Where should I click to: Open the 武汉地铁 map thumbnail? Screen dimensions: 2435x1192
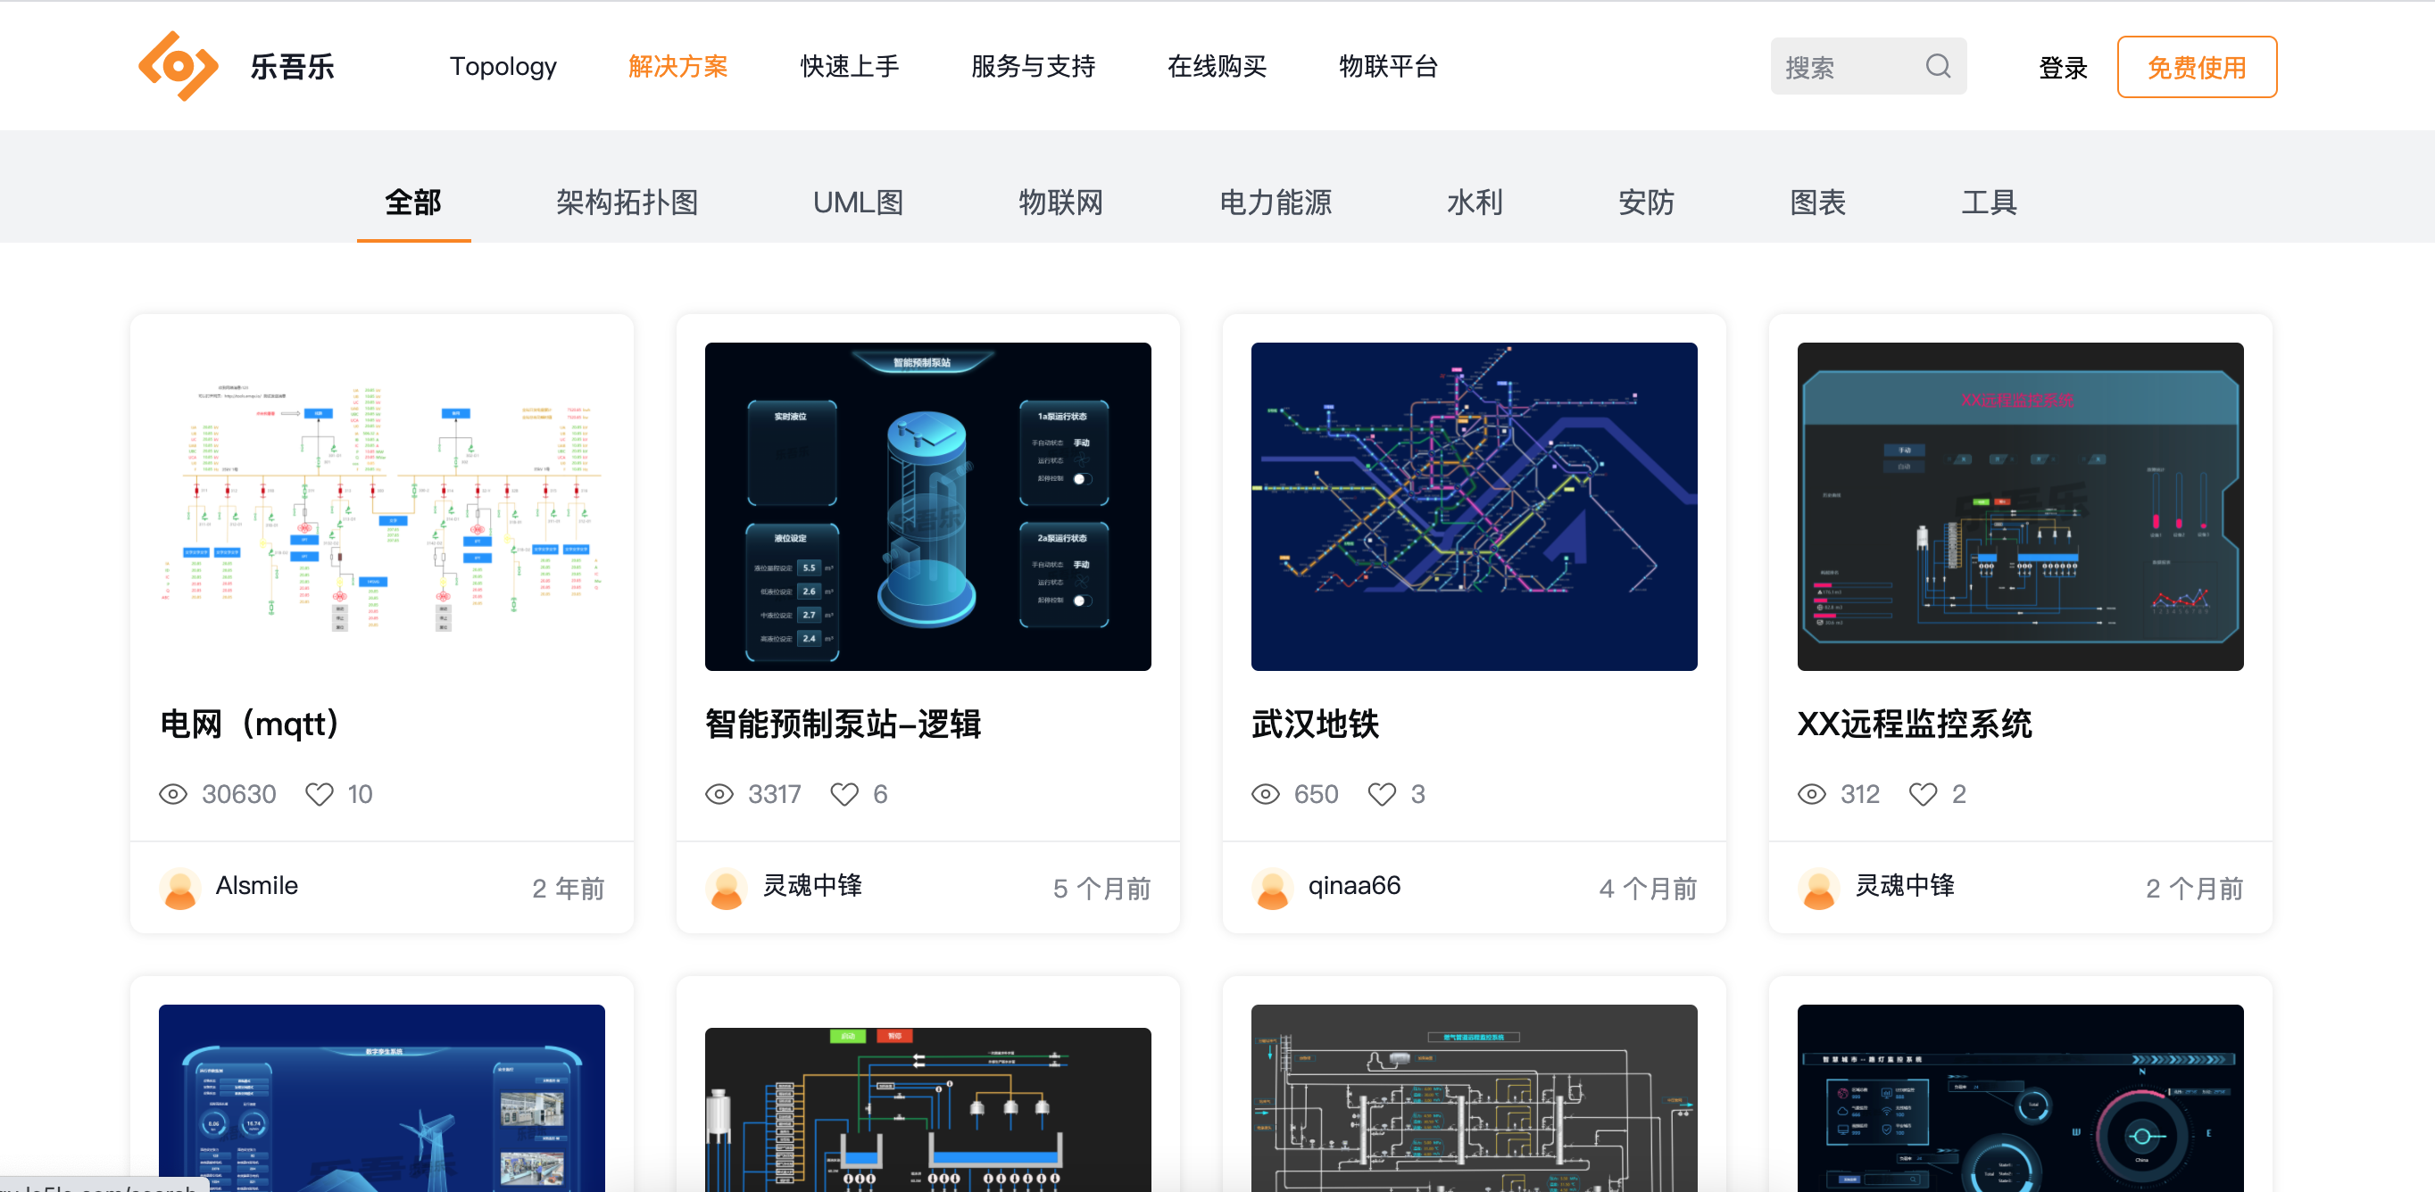[1474, 506]
